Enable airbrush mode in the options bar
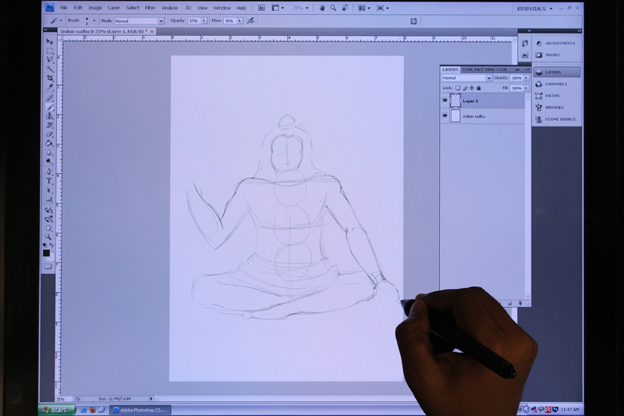This screenshot has width=624, height=416. coord(250,21)
